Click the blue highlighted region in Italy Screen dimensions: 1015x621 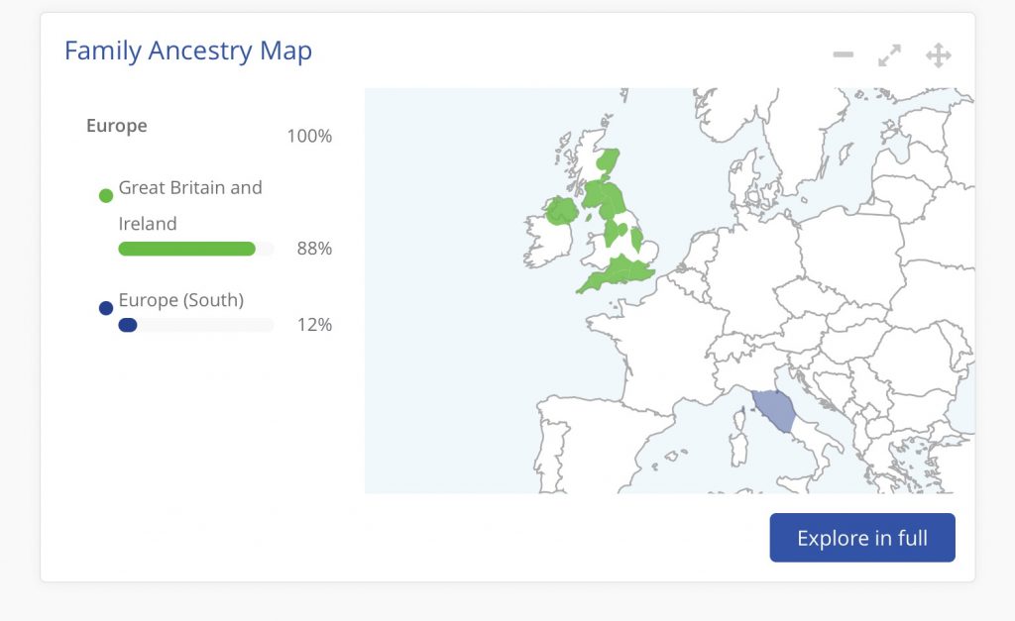pos(773,410)
